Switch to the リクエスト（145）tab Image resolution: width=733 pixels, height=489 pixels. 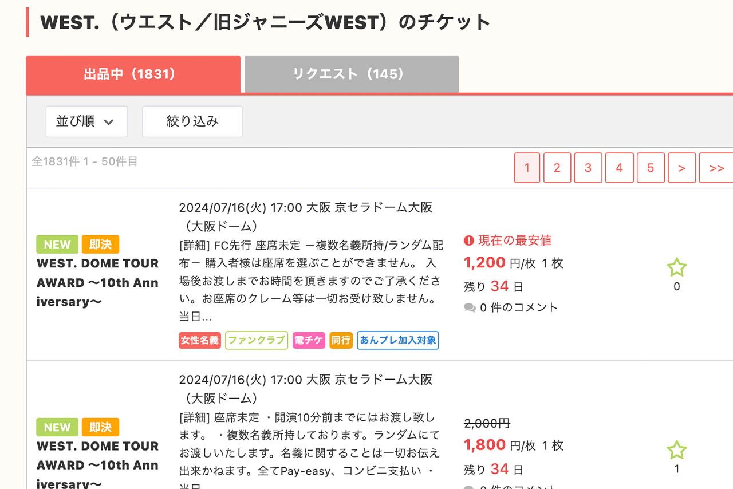coord(351,73)
